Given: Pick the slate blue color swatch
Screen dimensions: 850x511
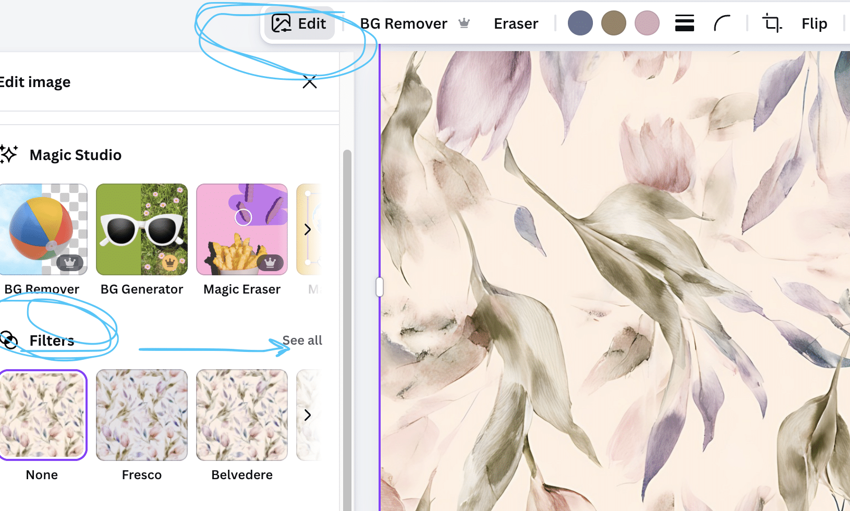Looking at the screenshot, I should pos(580,23).
